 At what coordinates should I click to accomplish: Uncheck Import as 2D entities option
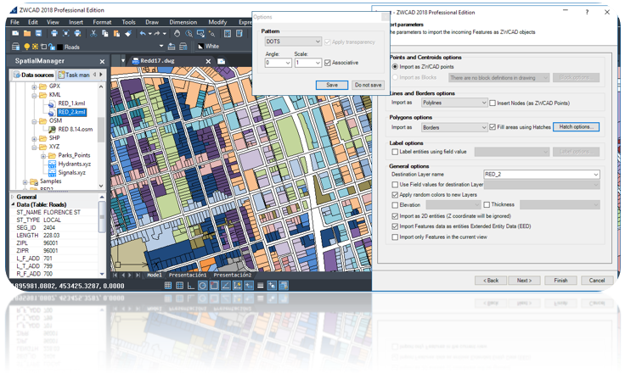pyautogui.click(x=395, y=216)
